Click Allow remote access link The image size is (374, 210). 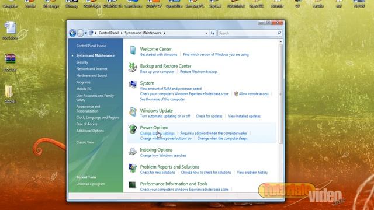[254, 94]
